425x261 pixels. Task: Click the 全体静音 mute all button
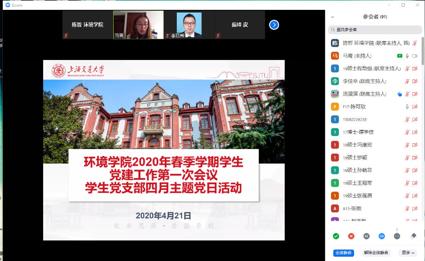(344, 253)
